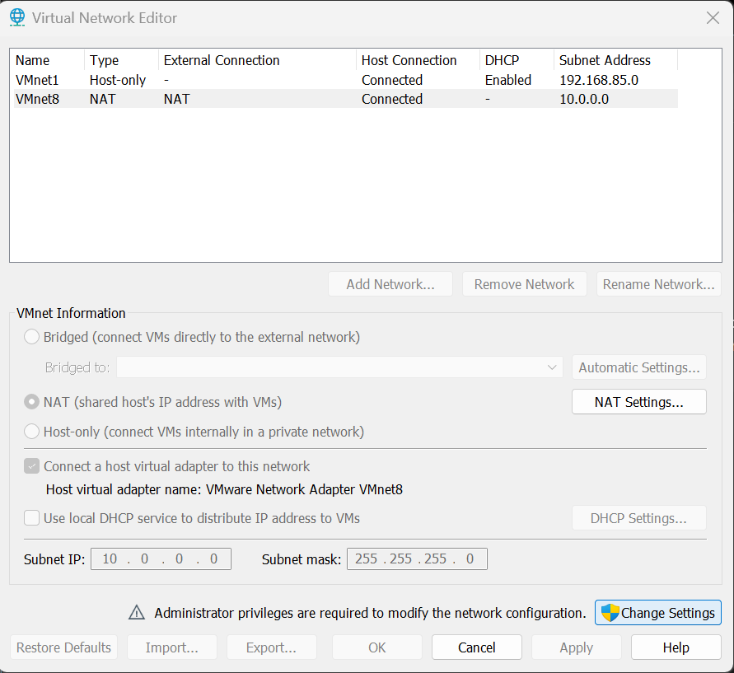Select the VMnet8 NAT network row
Screen dimensions: 734x673
(346, 99)
